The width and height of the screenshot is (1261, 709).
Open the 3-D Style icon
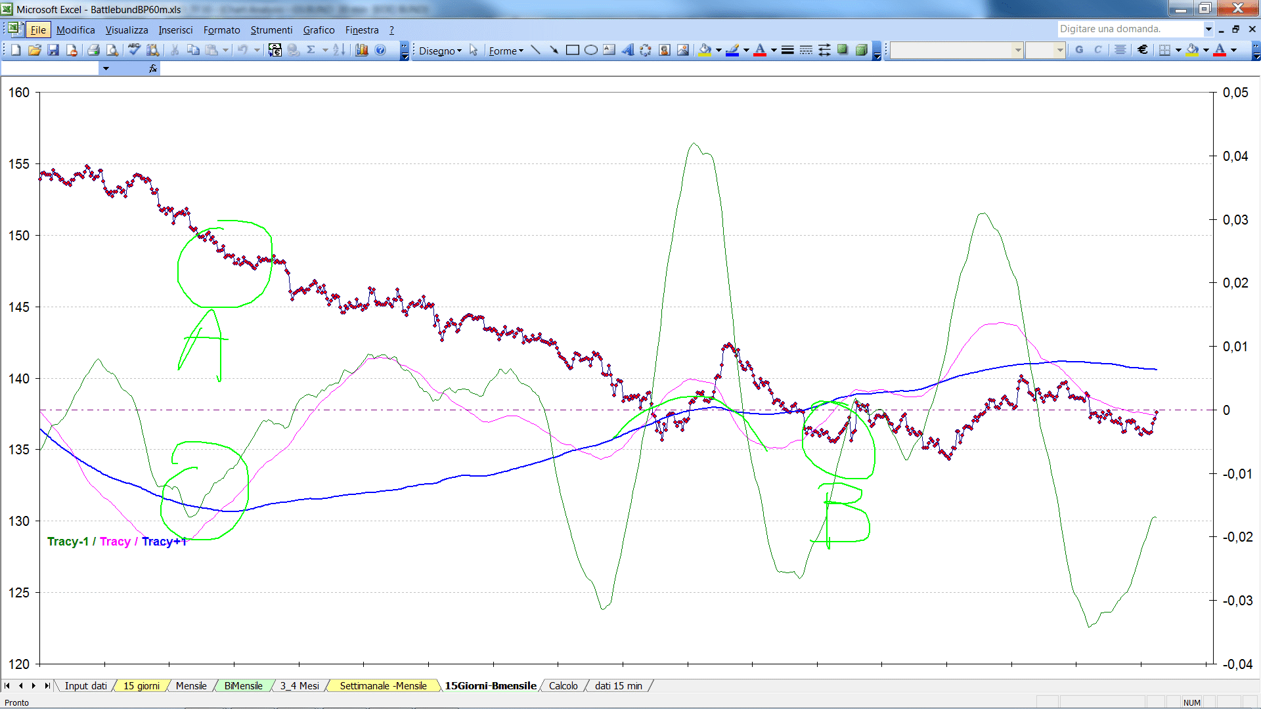[861, 50]
